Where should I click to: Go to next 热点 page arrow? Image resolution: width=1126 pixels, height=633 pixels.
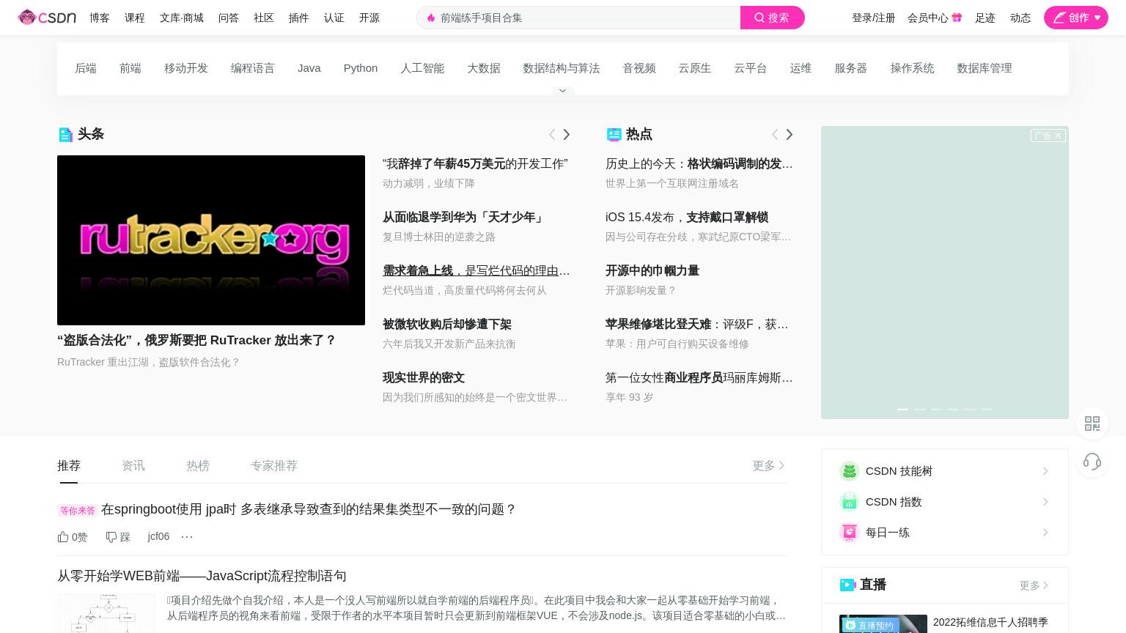coord(790,134)
